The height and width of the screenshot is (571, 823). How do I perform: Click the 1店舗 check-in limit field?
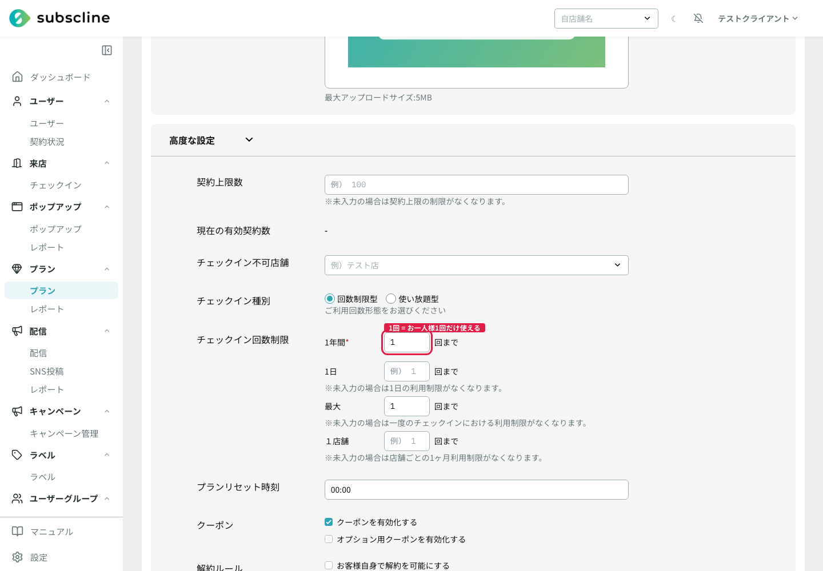tap(407, 441)
